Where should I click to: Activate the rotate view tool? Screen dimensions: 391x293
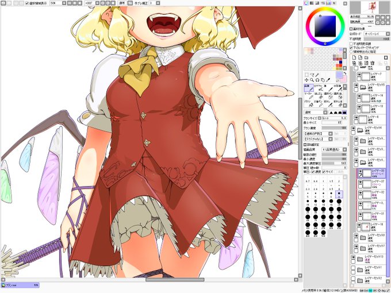click(317, 80)
